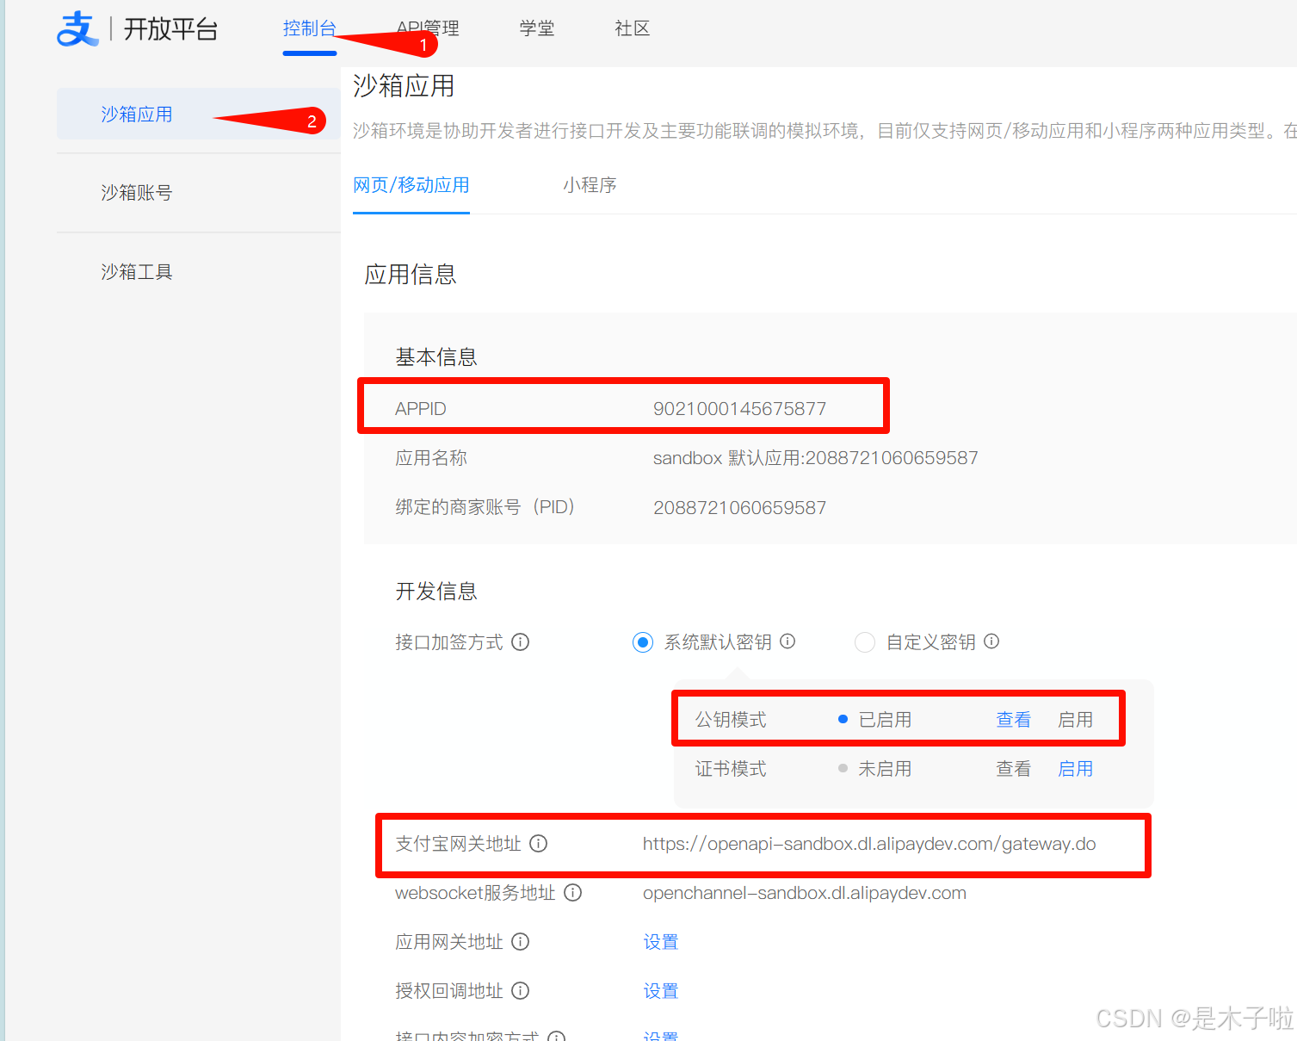Screen dimensions: 1297x1041
Task: Click 设置 link for 应用网关地址
Action: pos(661,942)
